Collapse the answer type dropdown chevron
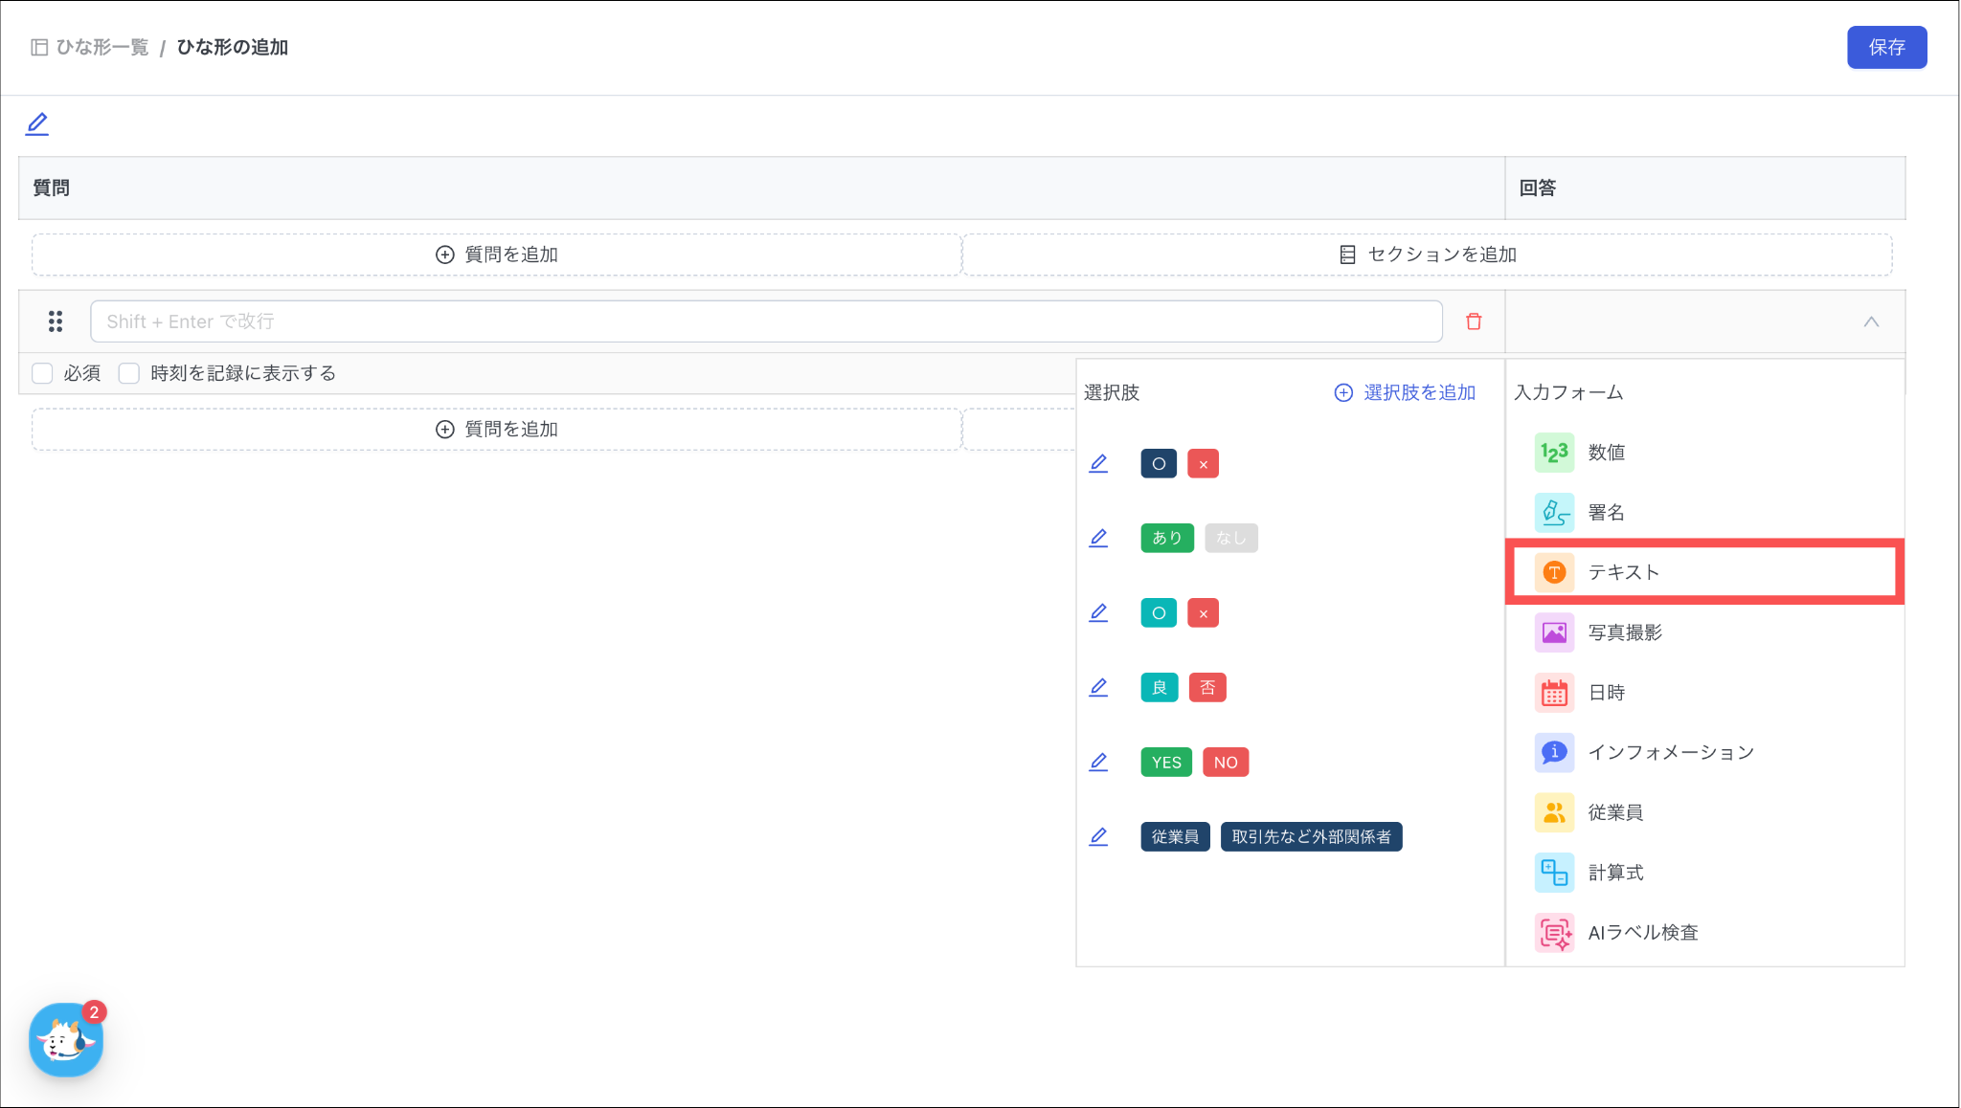The height and width of the screenshot is (1108, 1961). click(1871, 321)
